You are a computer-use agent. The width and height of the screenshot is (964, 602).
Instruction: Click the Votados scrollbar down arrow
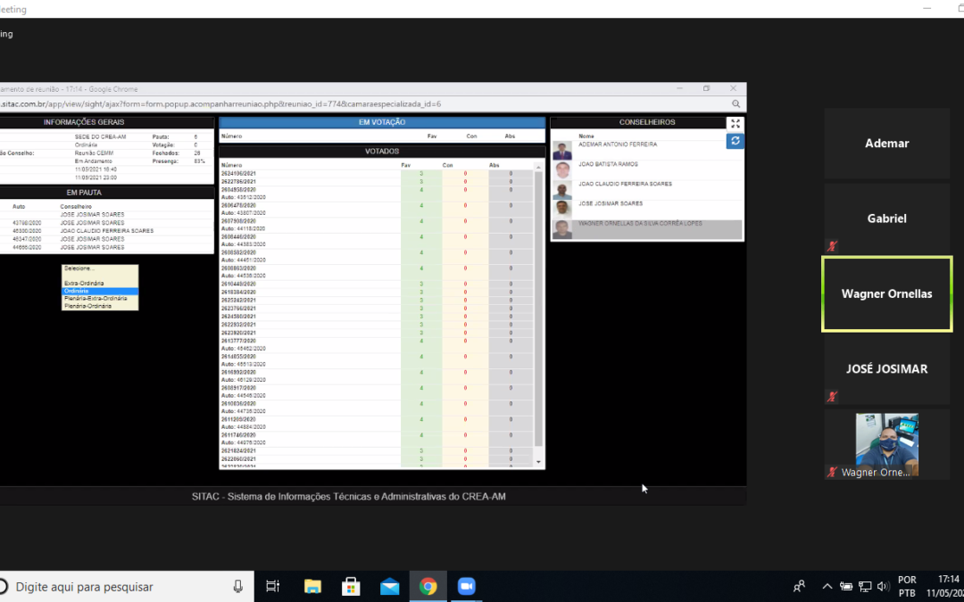coord(538,461)
